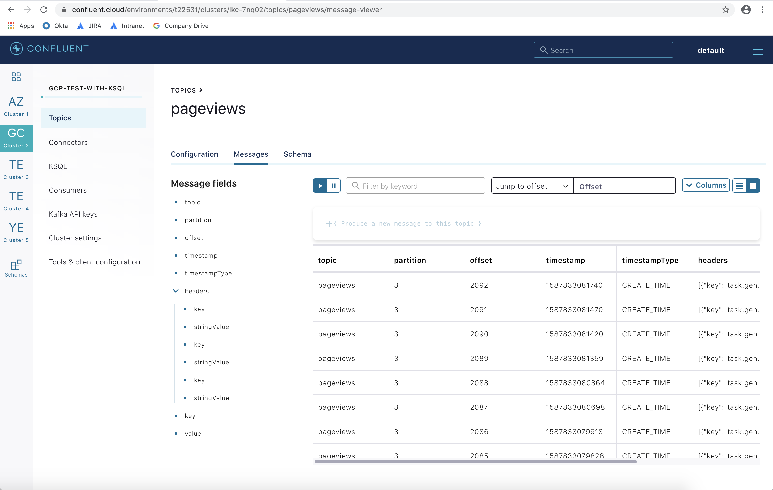Open the Configuration tab

tap(194, 154)
